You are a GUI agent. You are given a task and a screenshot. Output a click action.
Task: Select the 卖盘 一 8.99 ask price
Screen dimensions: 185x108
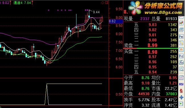(152, 45)
